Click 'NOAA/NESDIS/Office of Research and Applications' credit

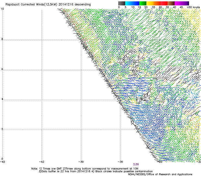click(160, 174)
